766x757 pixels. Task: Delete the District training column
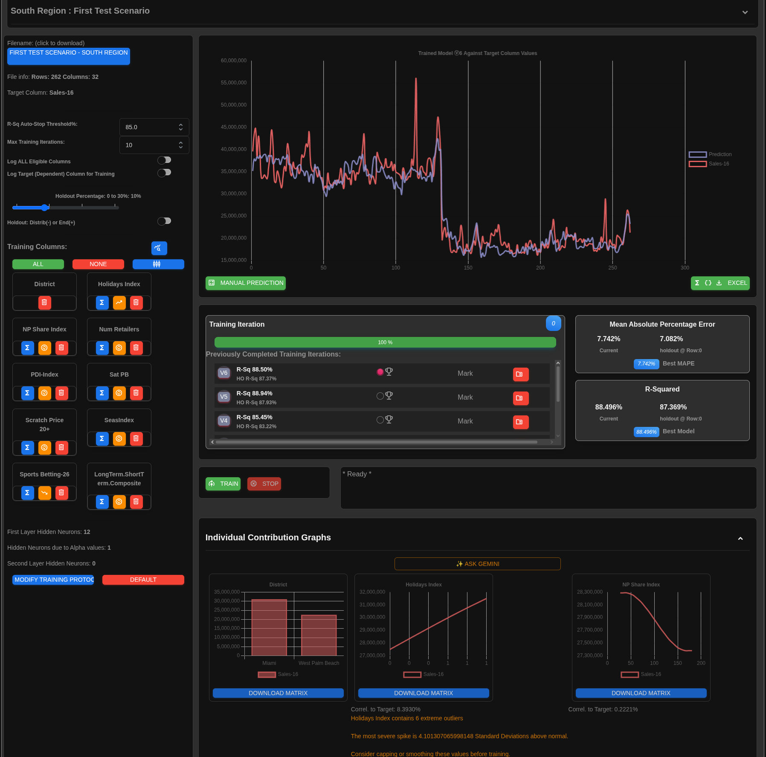click(x=44, y=302)
